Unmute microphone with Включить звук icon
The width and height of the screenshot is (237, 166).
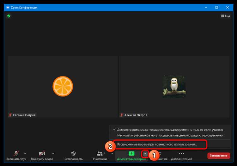[16, 154]
